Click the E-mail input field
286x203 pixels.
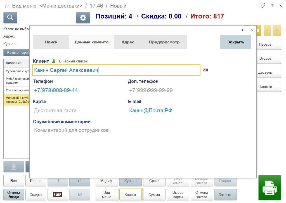[x=173, y=111]
